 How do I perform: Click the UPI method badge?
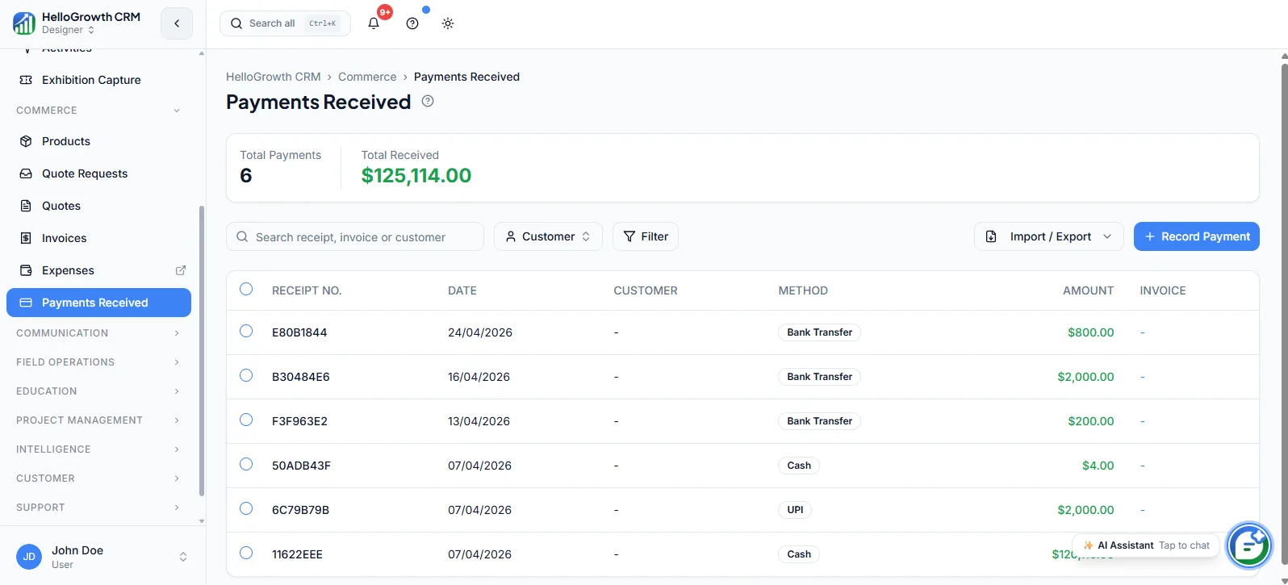(x=795, y=510)
